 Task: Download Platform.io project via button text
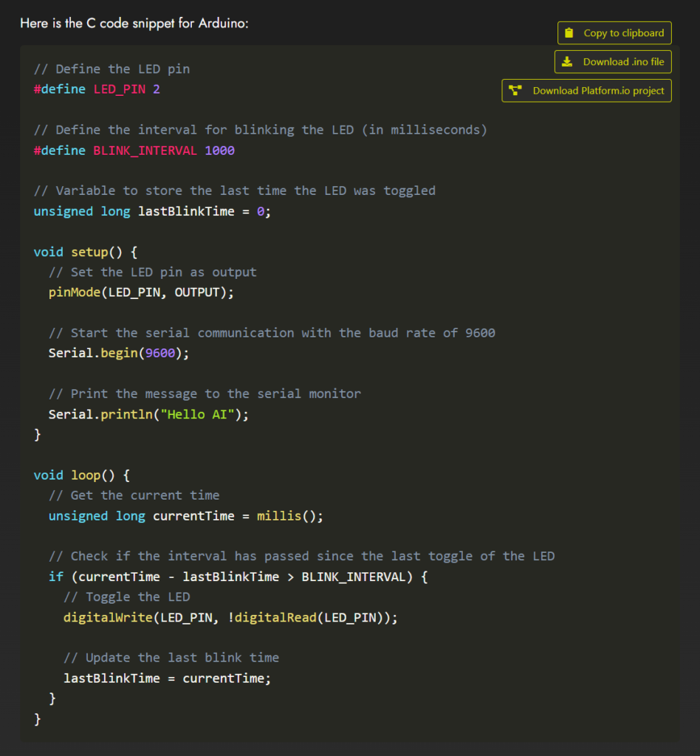pos(598,91)
